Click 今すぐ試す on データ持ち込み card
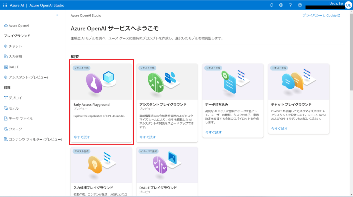The height and width of the screenshot is (197, 353). tap(213, 132)
